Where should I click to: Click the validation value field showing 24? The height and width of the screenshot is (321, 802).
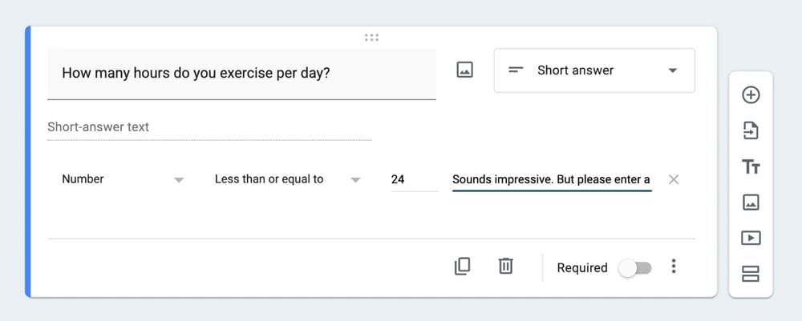click(412, 179)
